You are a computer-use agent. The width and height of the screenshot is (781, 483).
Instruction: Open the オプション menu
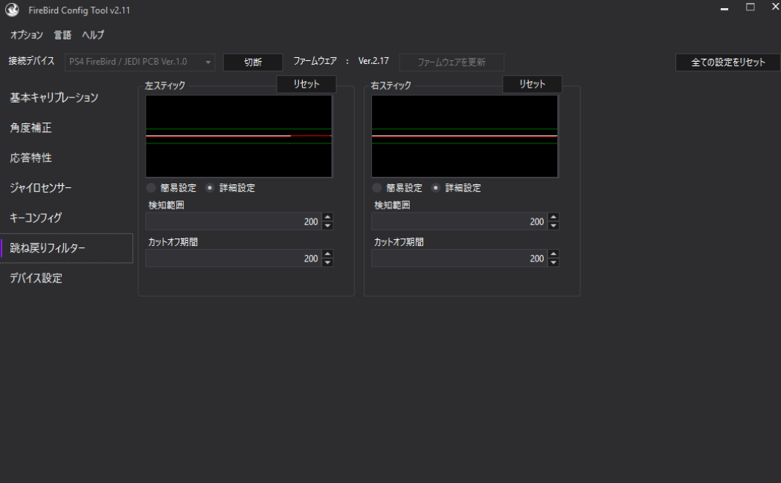tap(26, 35)
